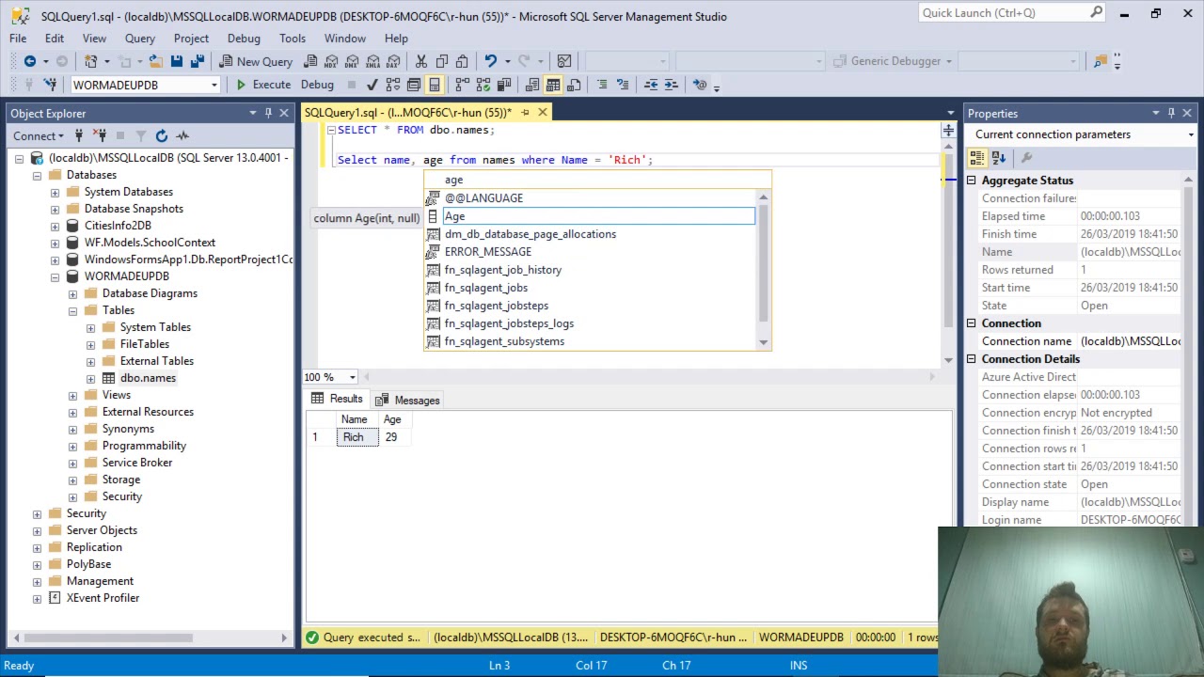Click the Navigate Backward arrow icon

coord(30,61)
